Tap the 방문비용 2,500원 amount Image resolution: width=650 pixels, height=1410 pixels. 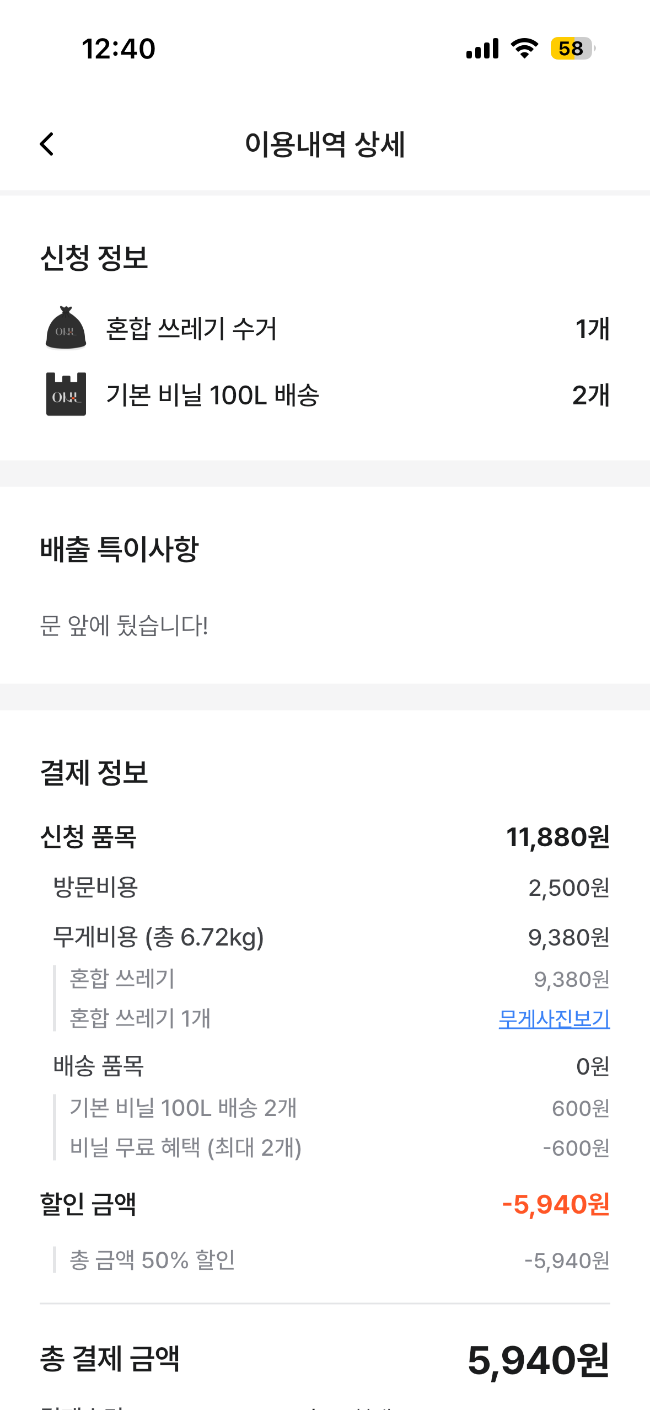point(569,888)
